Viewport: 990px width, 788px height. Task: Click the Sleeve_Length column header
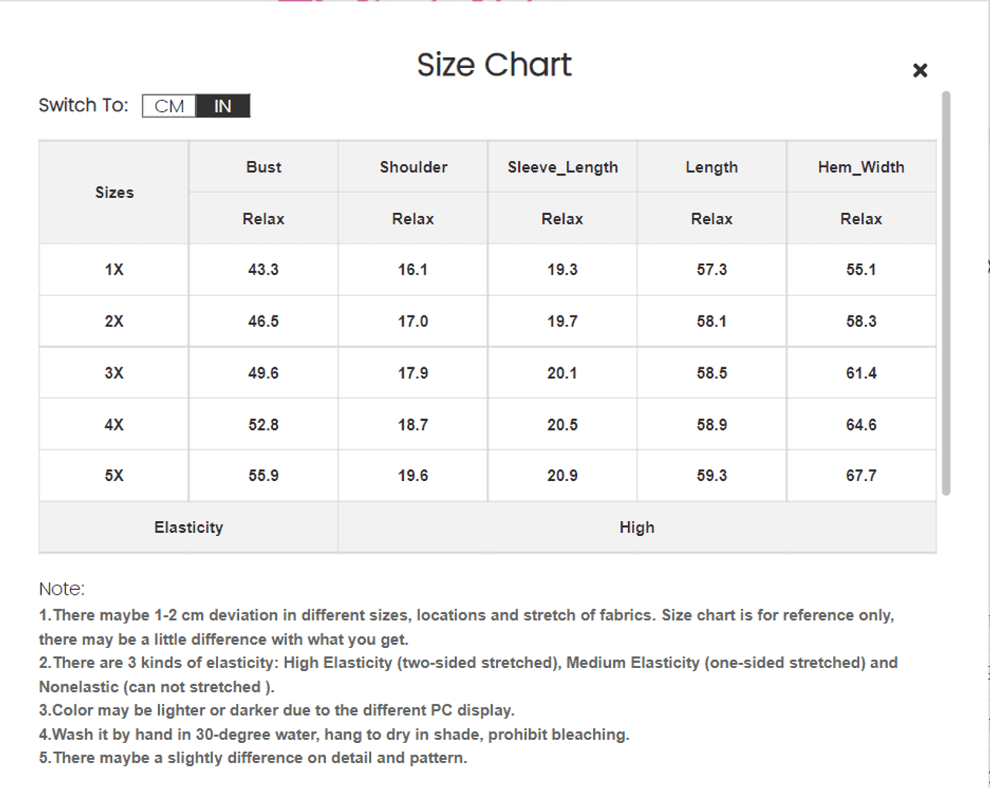click(562, 167)
